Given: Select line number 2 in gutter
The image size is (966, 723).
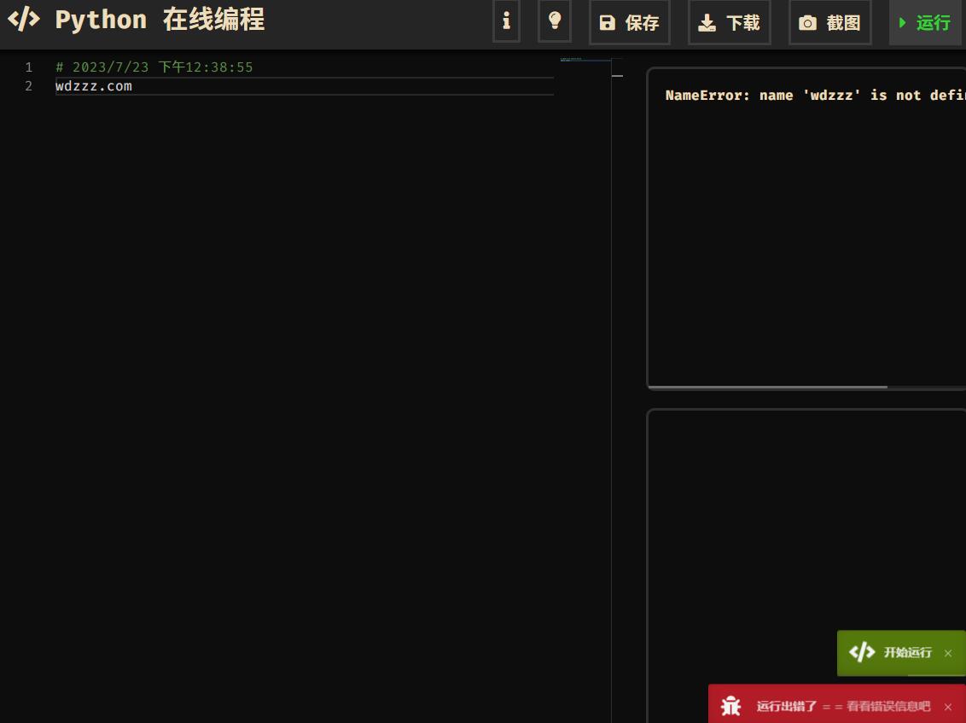Looking at the screenshot, I should pyautogui.click(x=28, y=86).
